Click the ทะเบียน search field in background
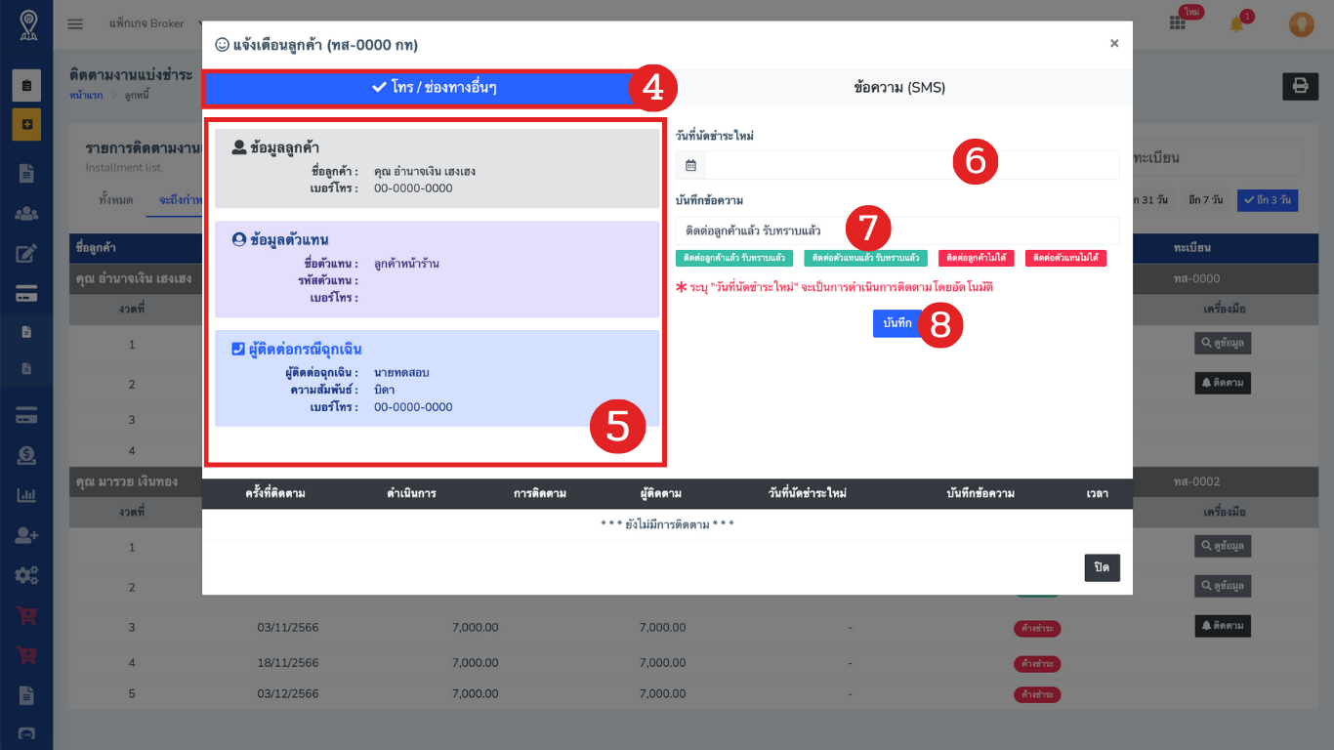The image size is (1334, 750). tap(1216, 157)
